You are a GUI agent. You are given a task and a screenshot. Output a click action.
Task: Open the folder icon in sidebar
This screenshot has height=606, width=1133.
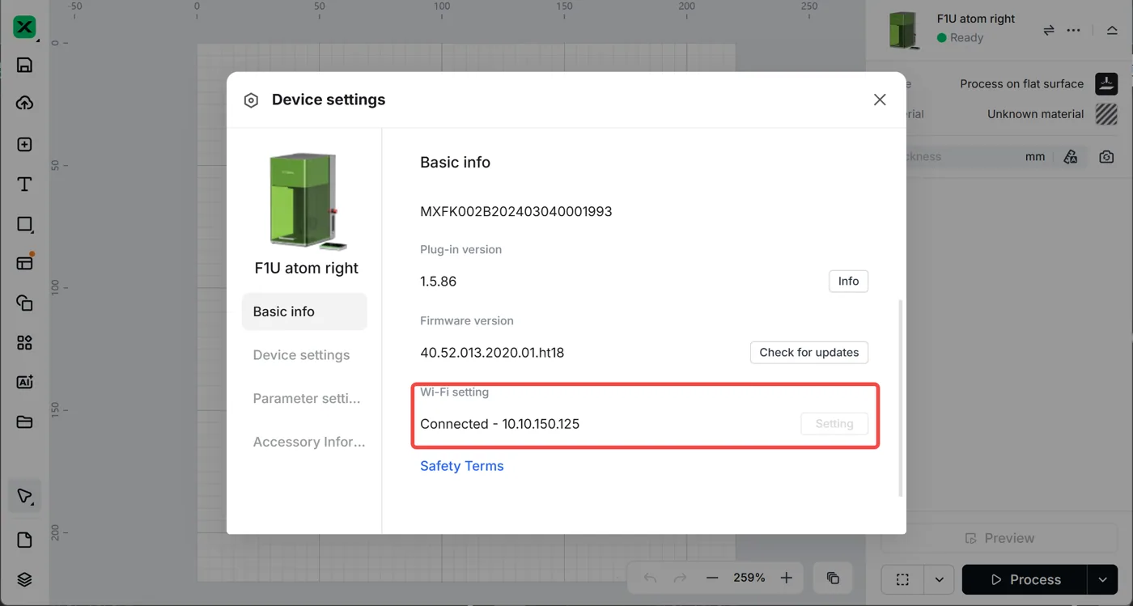pos(24,422)
